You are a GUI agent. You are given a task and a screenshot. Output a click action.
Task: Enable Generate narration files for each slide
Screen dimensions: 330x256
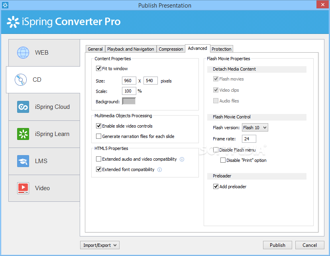98,136
